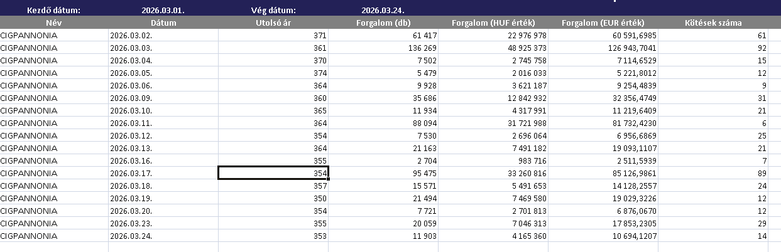Select the date cell 2026.03.02.
The height and width of the screenshot is (252, 781).
(163, 35)
